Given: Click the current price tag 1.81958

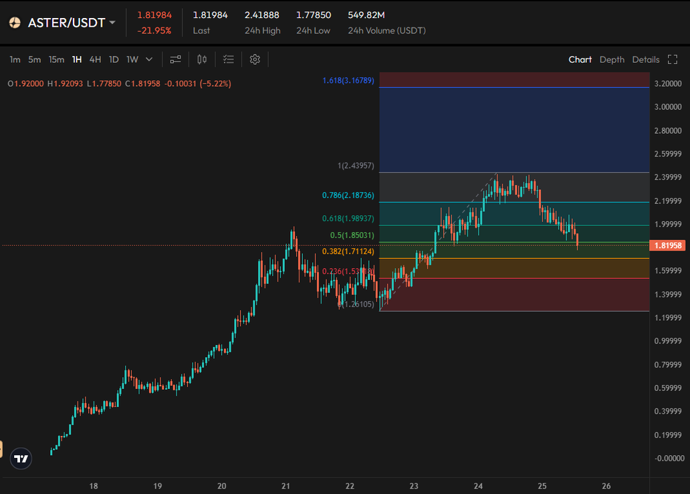Looking at the screenshot, I should point(667,245).
